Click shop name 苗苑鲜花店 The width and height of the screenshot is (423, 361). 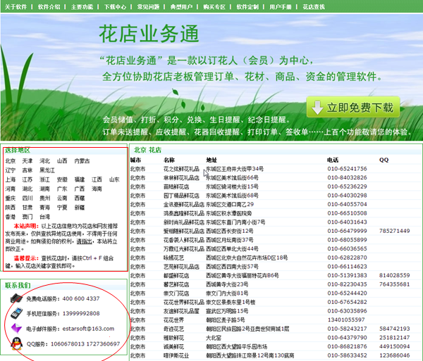(176, 186)
